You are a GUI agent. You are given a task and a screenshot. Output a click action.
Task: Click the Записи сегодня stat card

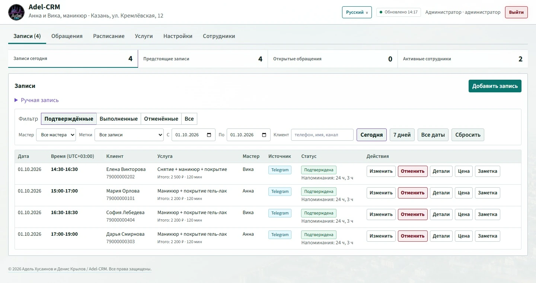[73, 59]
